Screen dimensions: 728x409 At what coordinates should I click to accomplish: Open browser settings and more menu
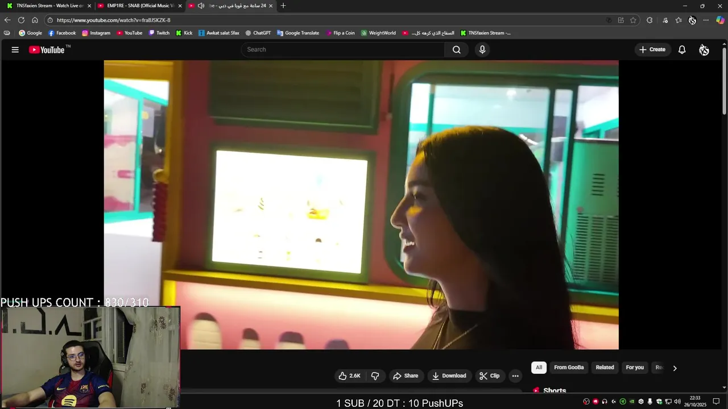coord(706,20)
